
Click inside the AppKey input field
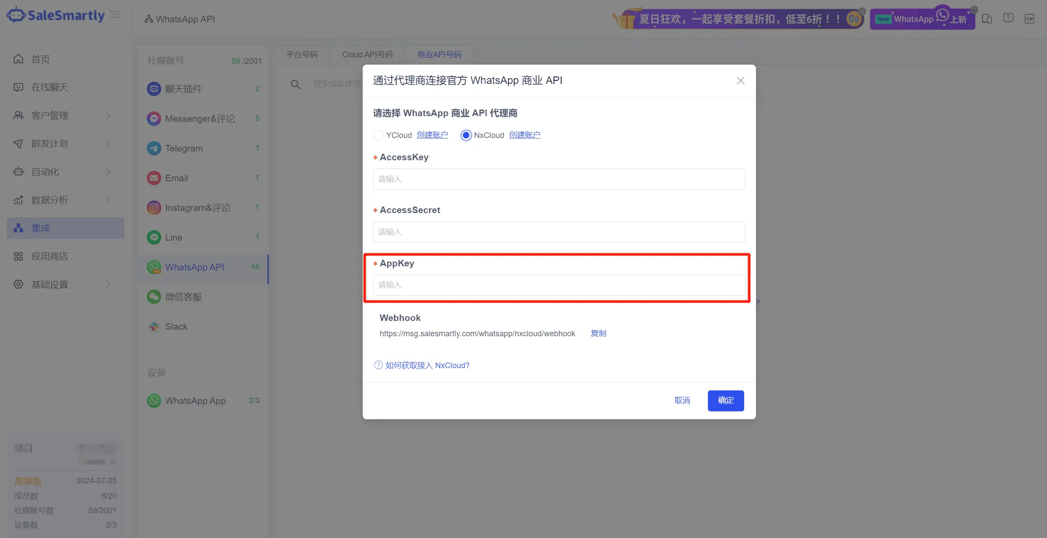(558, 285)
